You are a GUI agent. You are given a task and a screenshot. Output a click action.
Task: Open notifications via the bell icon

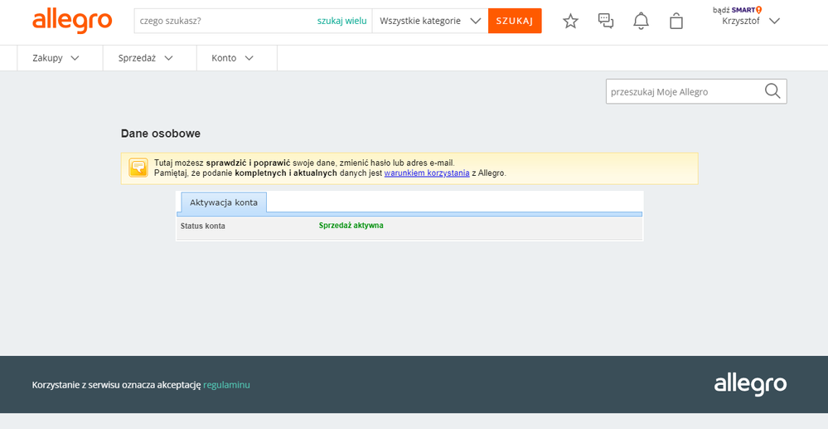641,21
